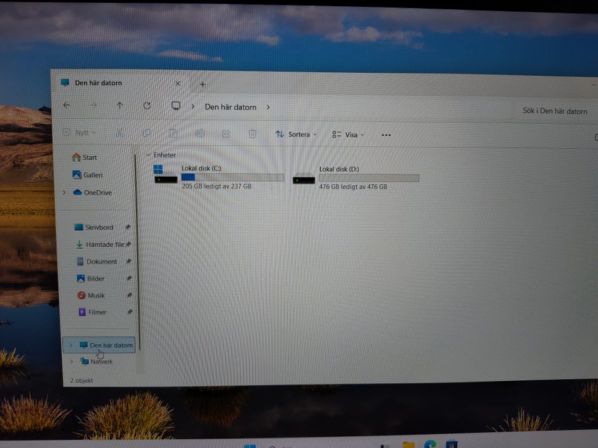Image resolution: width=598 pixels, height=448 pixels.
Task: Select the Den här datorn tab
Action: click(98, 83)
